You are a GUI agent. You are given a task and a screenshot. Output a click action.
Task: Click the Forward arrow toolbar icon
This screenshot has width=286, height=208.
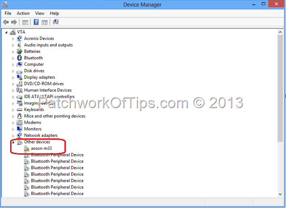click(14, 22)
